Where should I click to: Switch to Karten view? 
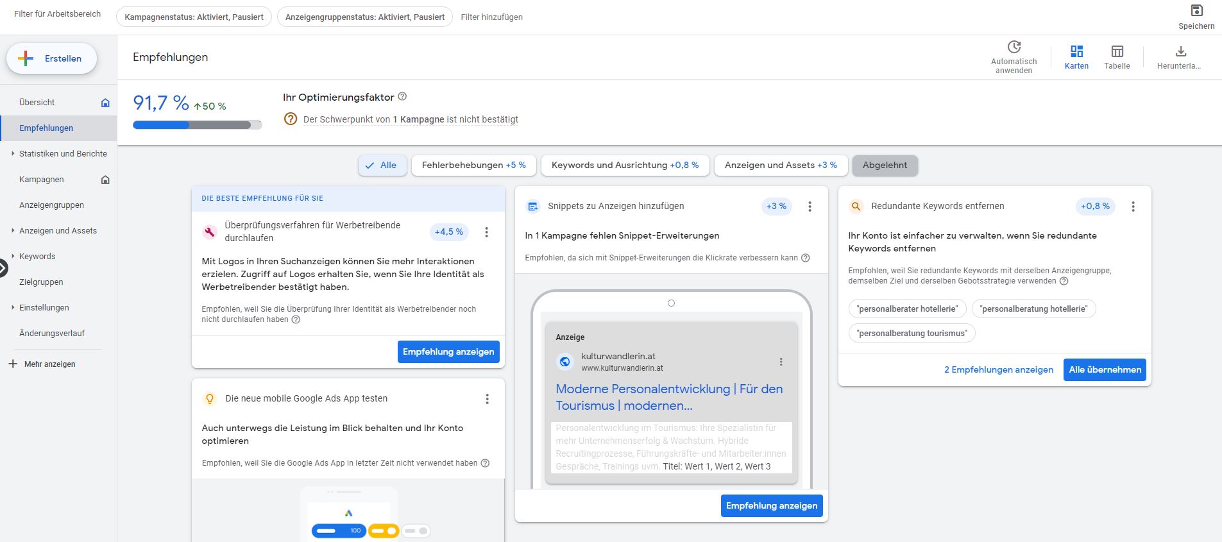[1076, 57]
